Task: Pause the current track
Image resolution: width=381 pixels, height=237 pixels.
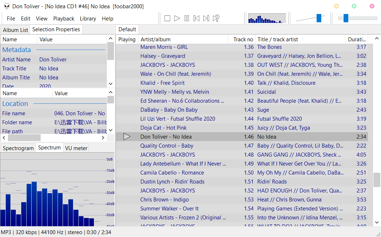Action: pos(187,18)
